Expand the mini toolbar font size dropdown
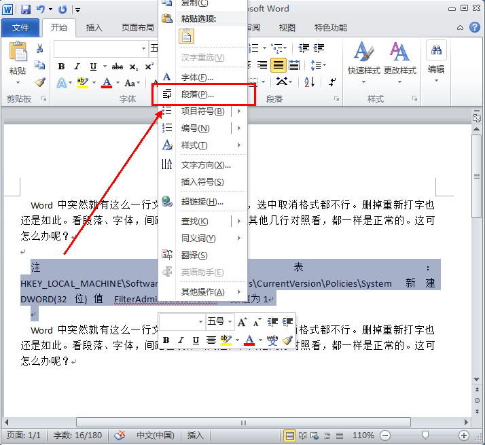 tap(231, 321)
